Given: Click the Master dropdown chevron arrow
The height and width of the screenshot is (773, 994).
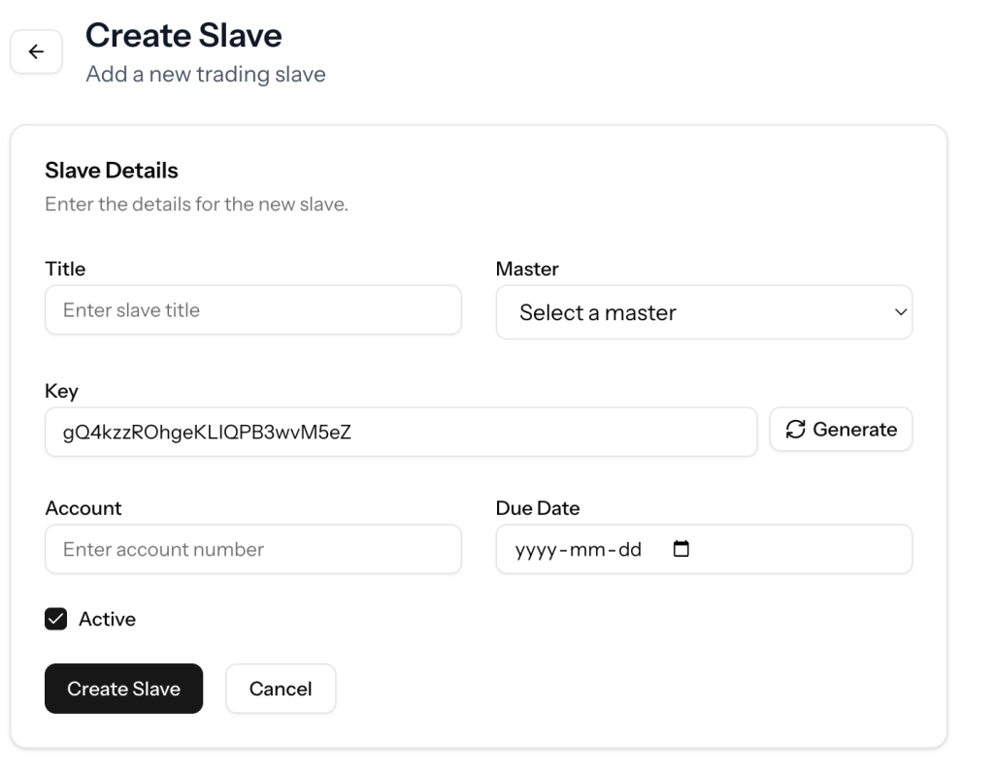Looking at the screenshot, I should (x=900, y=312).
